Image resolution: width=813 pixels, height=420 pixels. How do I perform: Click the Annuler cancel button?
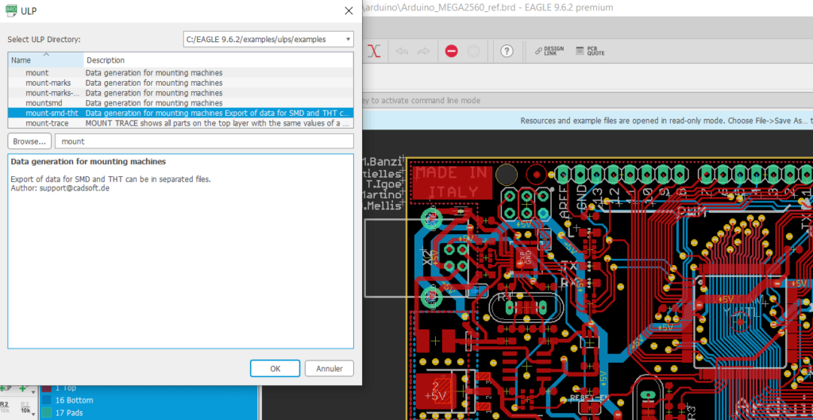(x=329, y=368)
